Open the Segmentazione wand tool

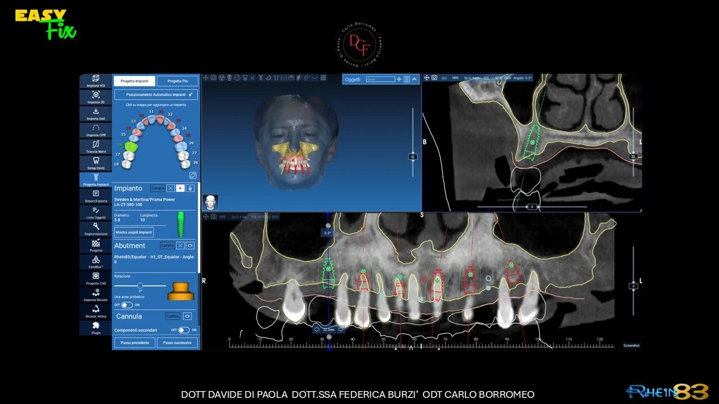[x=95, y=228]
